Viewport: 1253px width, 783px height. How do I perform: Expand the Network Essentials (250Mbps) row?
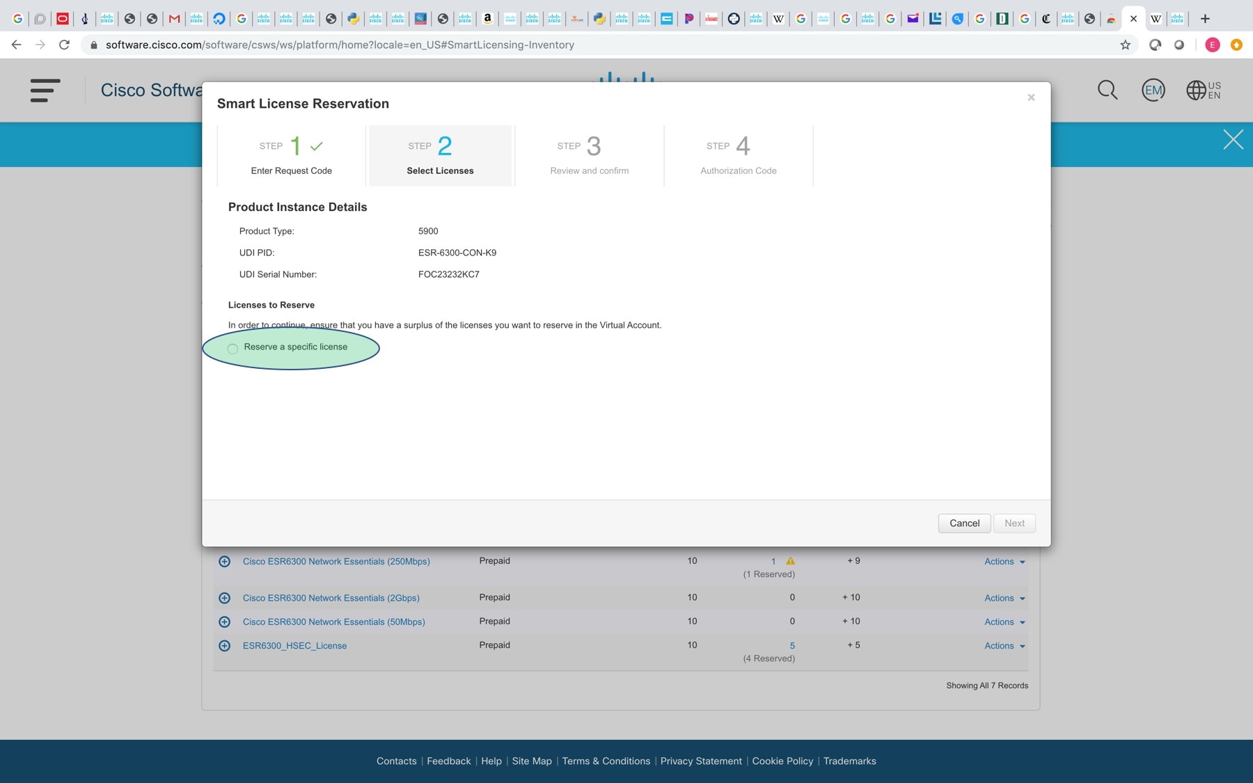coord(224,562)
